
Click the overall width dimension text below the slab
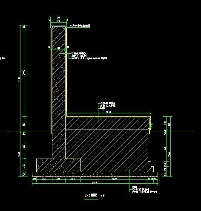click(95, 182)
